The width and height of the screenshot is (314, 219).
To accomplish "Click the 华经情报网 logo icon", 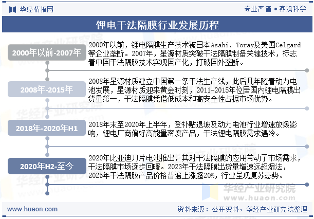I will [13, 9].
